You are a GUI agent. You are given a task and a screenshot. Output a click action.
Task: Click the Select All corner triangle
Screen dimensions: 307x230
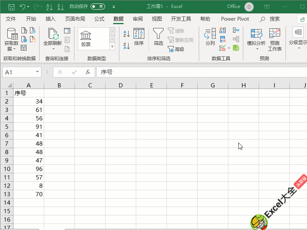point(9,85)
